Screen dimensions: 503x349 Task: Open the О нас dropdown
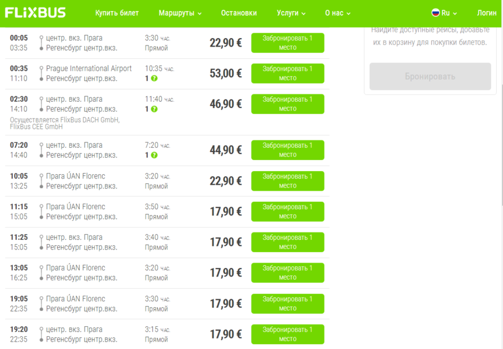tap(337, 13)
